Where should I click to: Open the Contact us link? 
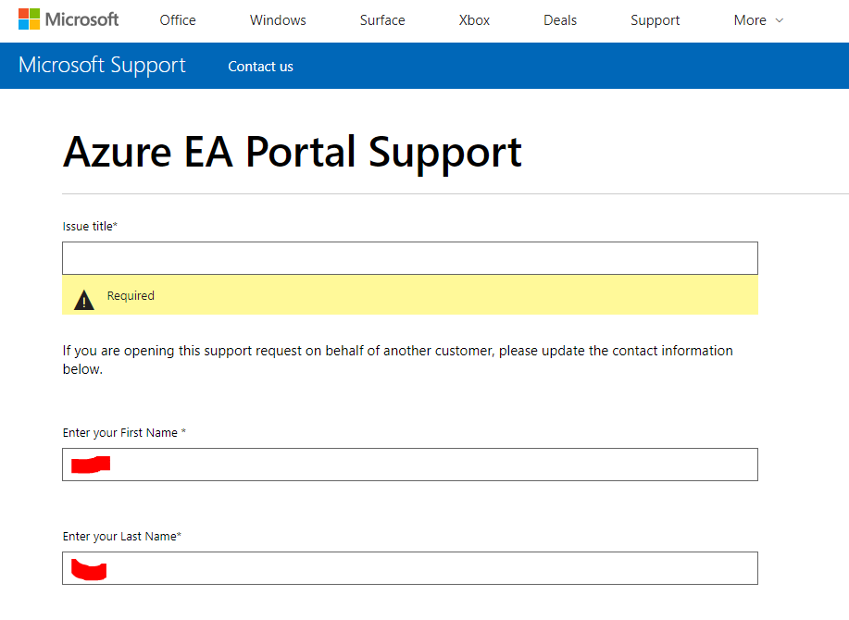click(260, 67)
